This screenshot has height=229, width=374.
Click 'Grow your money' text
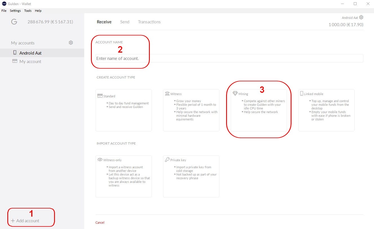click(x=189, y=101)
